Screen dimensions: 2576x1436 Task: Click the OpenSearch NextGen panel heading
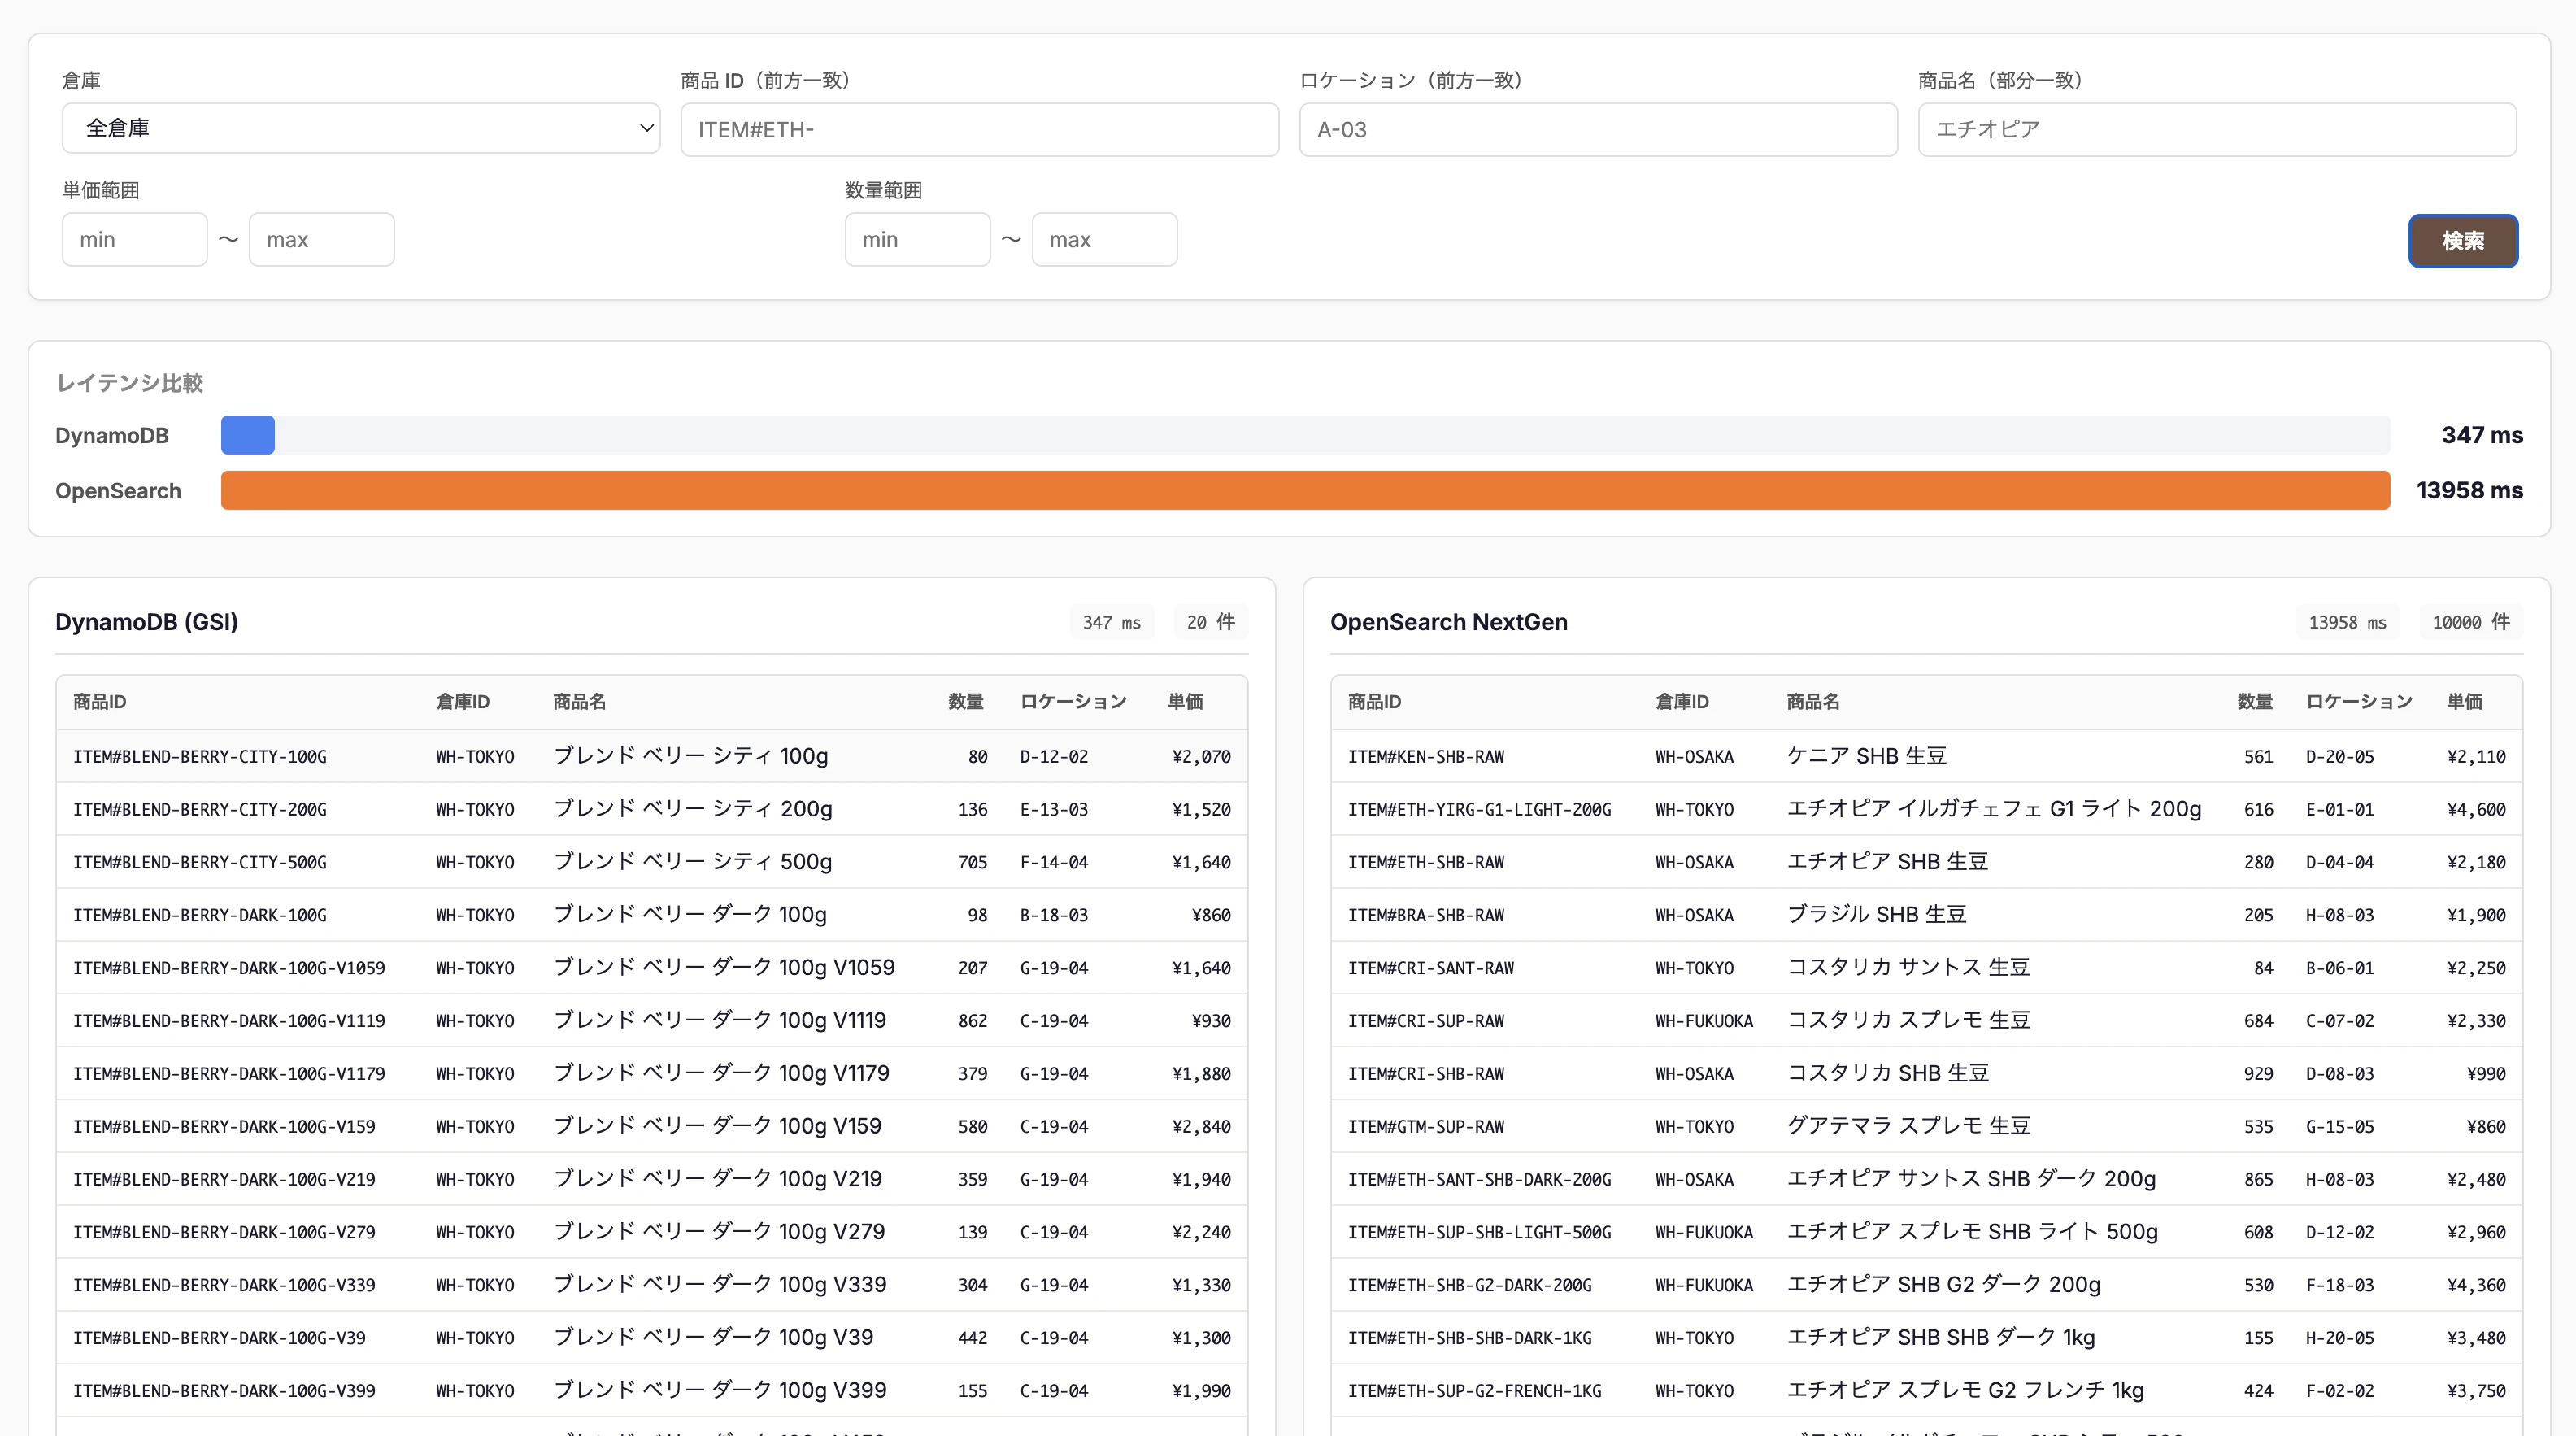tap(1448, 622)
